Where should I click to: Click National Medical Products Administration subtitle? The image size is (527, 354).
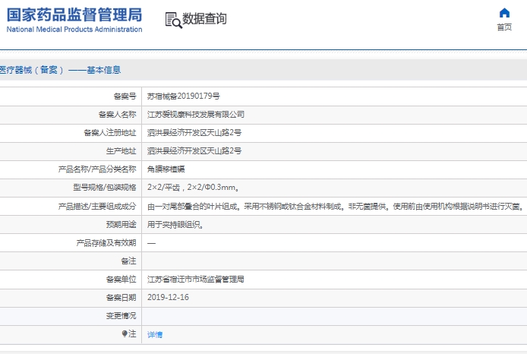coord(74,30)
